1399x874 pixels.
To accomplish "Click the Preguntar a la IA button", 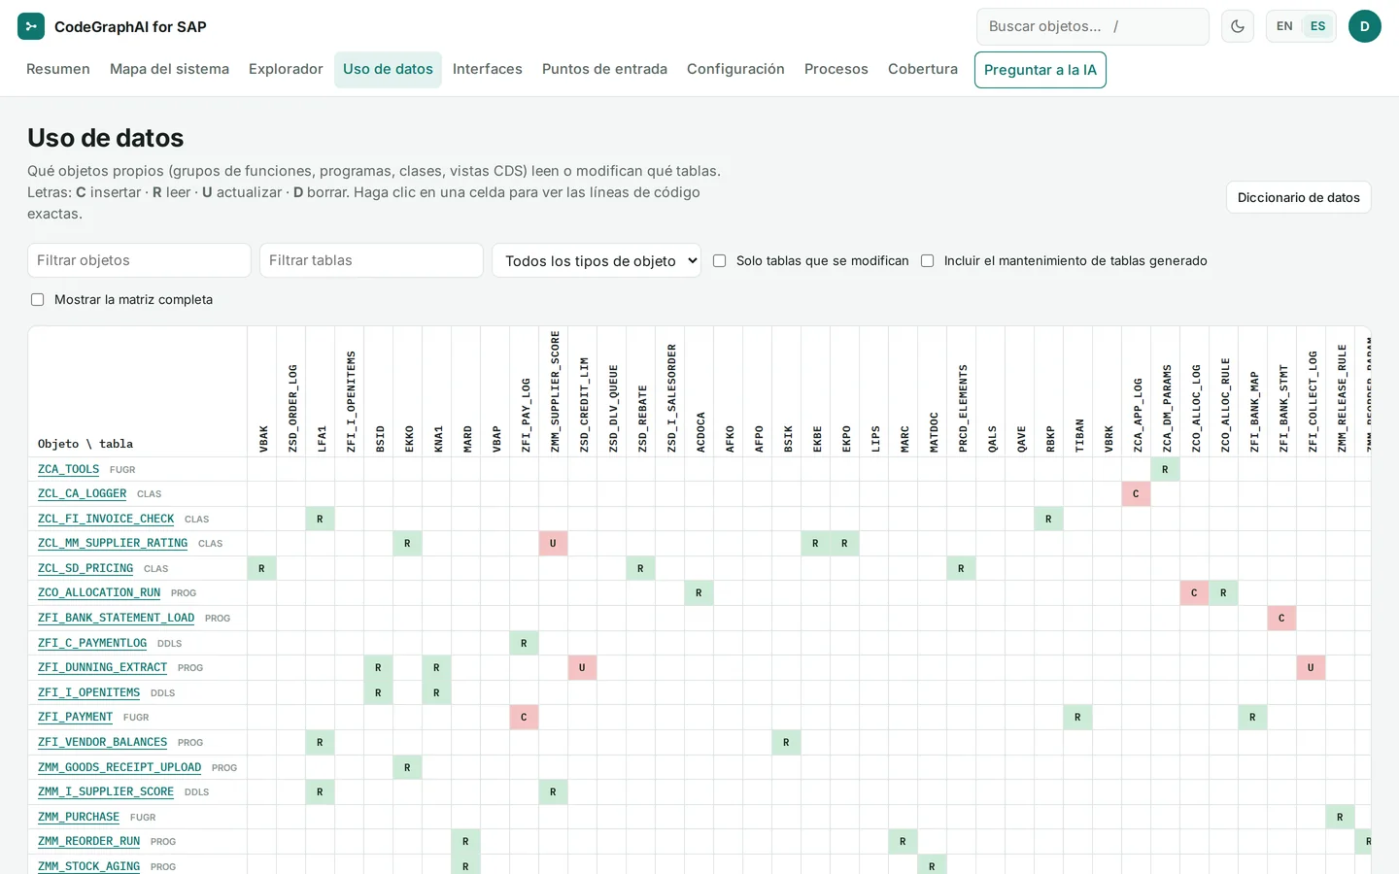I will (1041, 70).
